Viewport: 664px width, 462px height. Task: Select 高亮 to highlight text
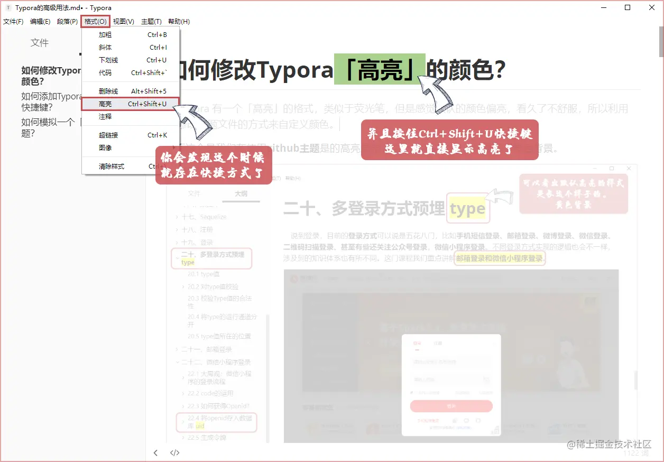pyautogui.click(x=105, y=104)
